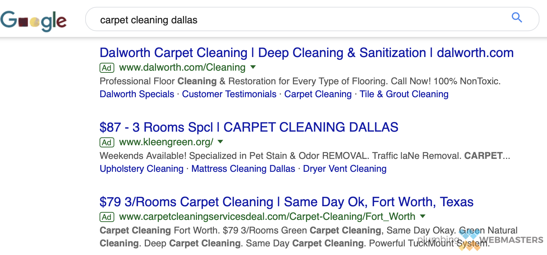
Task: Click the blue search magnifier icon
Action: [x=517, y=18]
